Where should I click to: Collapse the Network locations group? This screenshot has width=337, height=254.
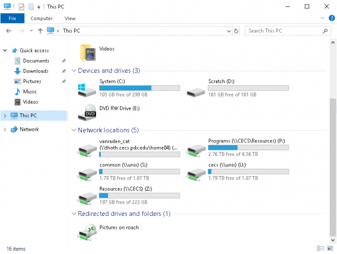coord(74,130)
